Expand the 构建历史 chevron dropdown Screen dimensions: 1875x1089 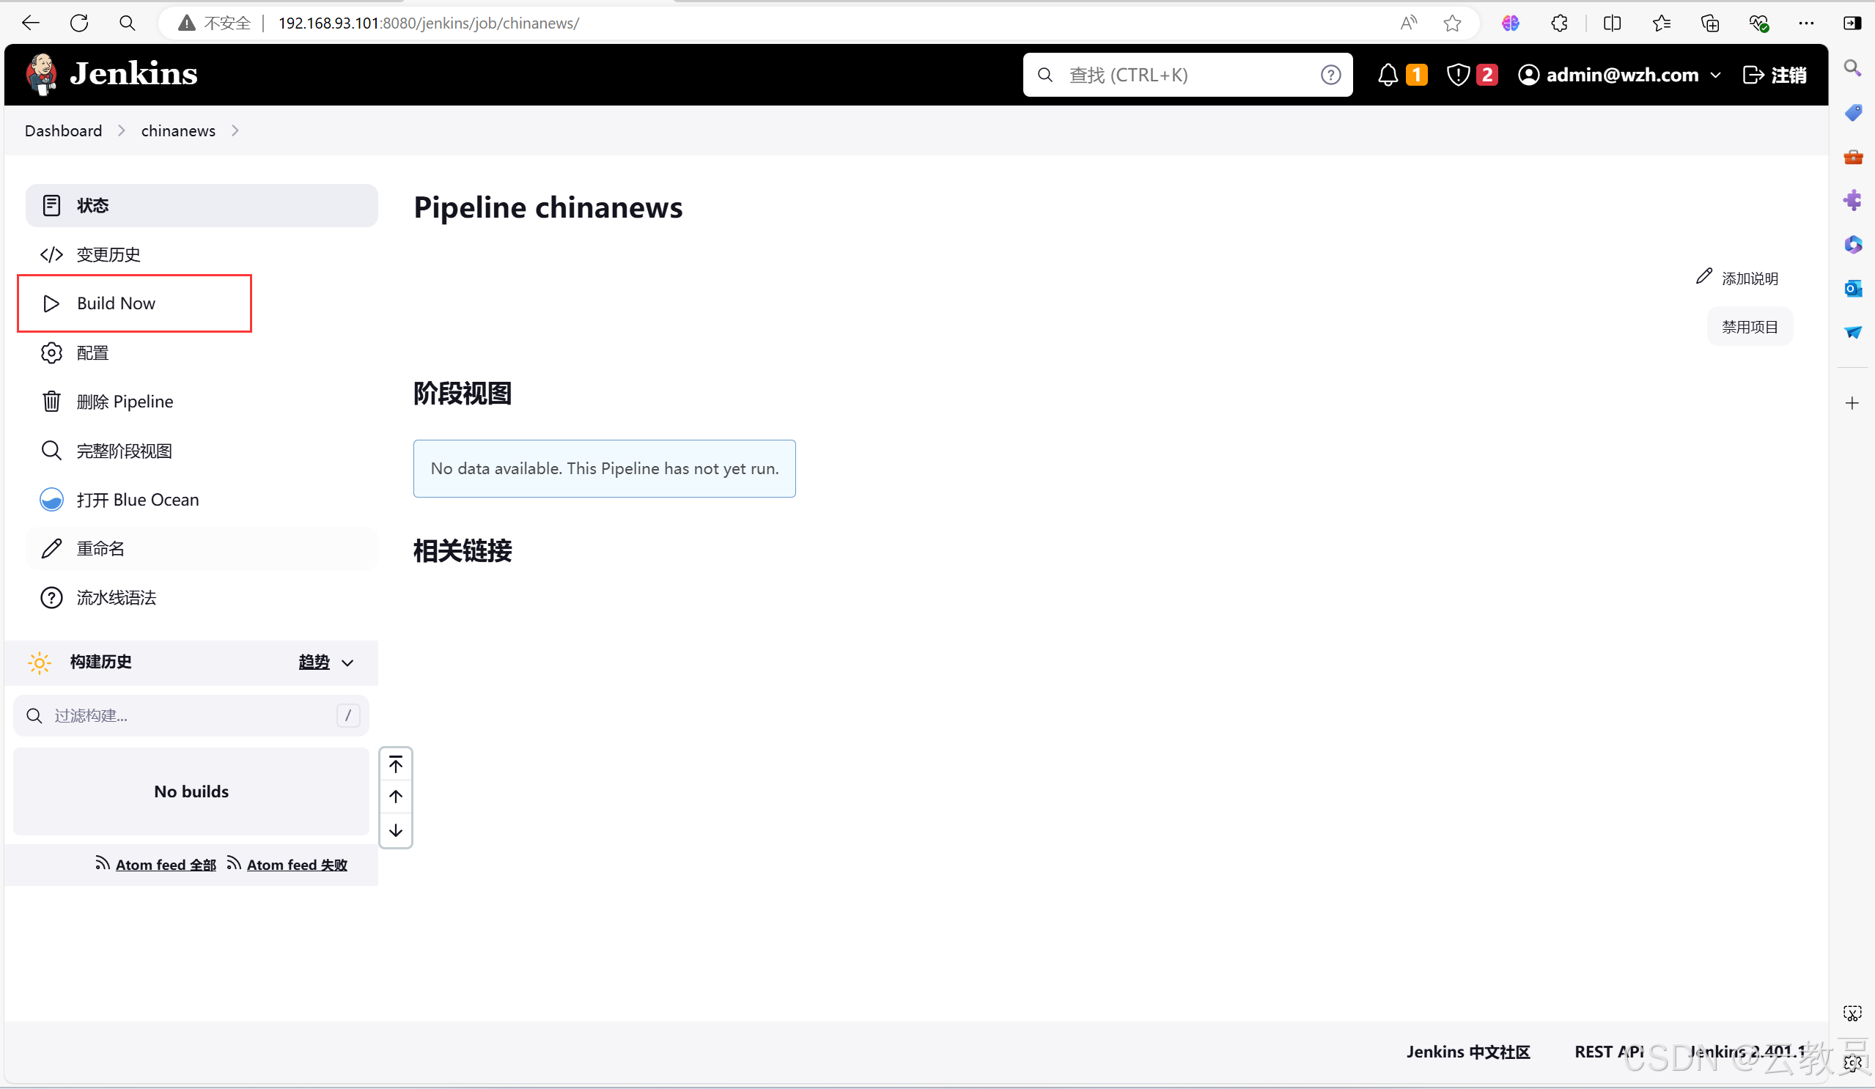[347, 662]
